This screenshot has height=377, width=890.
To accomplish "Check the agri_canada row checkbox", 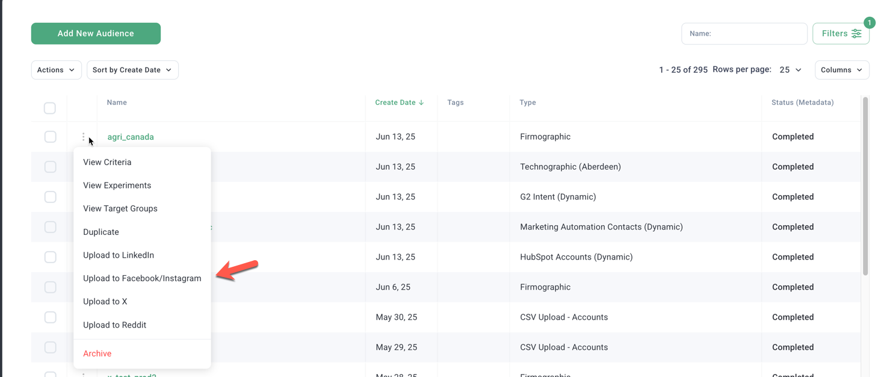I will [x=51, y=137].
